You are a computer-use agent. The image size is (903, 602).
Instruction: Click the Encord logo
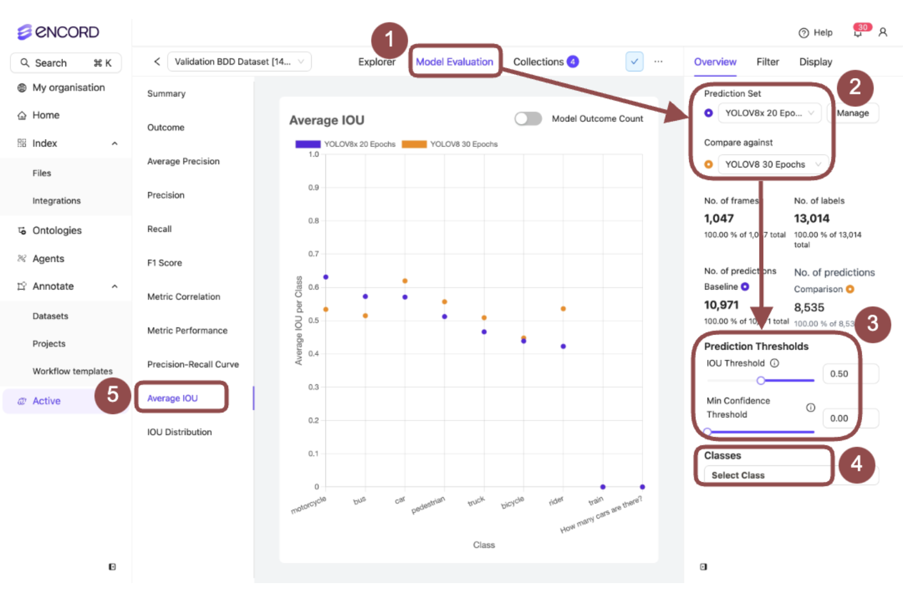coord(58,32)
